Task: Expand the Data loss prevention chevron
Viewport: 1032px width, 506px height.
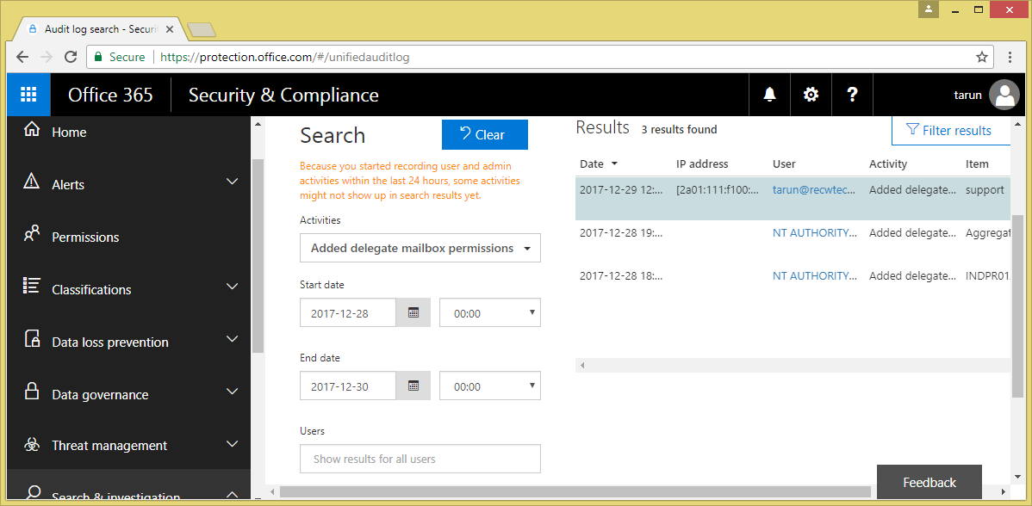Action: click(232, 339)
